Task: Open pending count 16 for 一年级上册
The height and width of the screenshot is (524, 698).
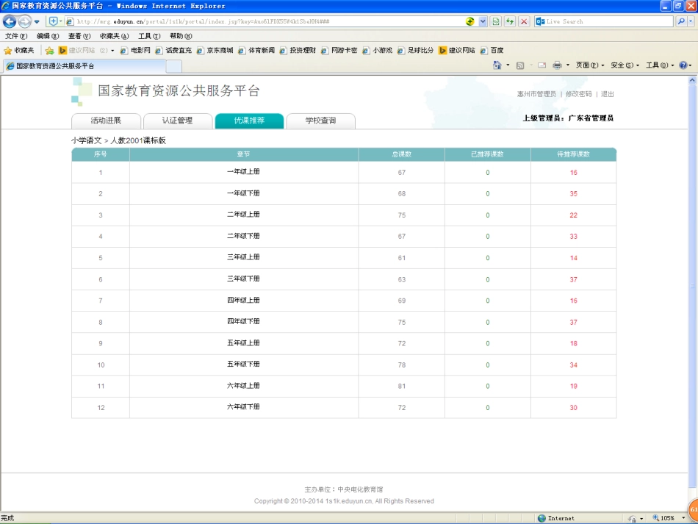Action: tap(573, 173)
